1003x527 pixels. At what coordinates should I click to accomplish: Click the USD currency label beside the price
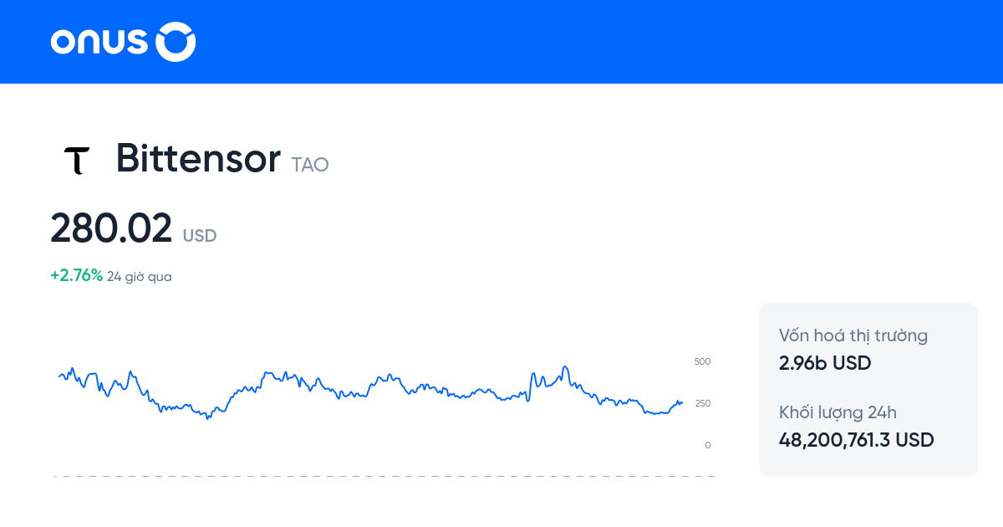pos(199,236)
